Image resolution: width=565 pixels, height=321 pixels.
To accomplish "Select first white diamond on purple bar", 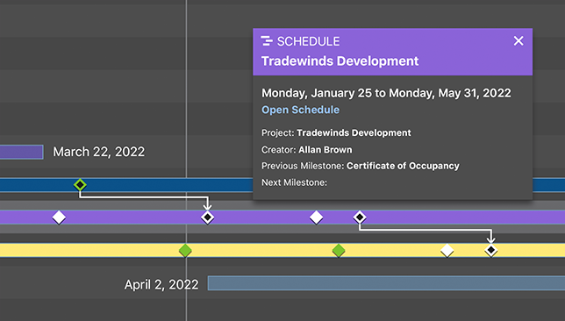I will [59, 218].
